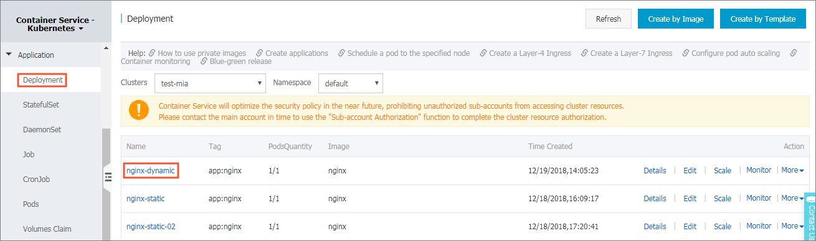Select StatefulSet in the sidebar

click(41, 105)
